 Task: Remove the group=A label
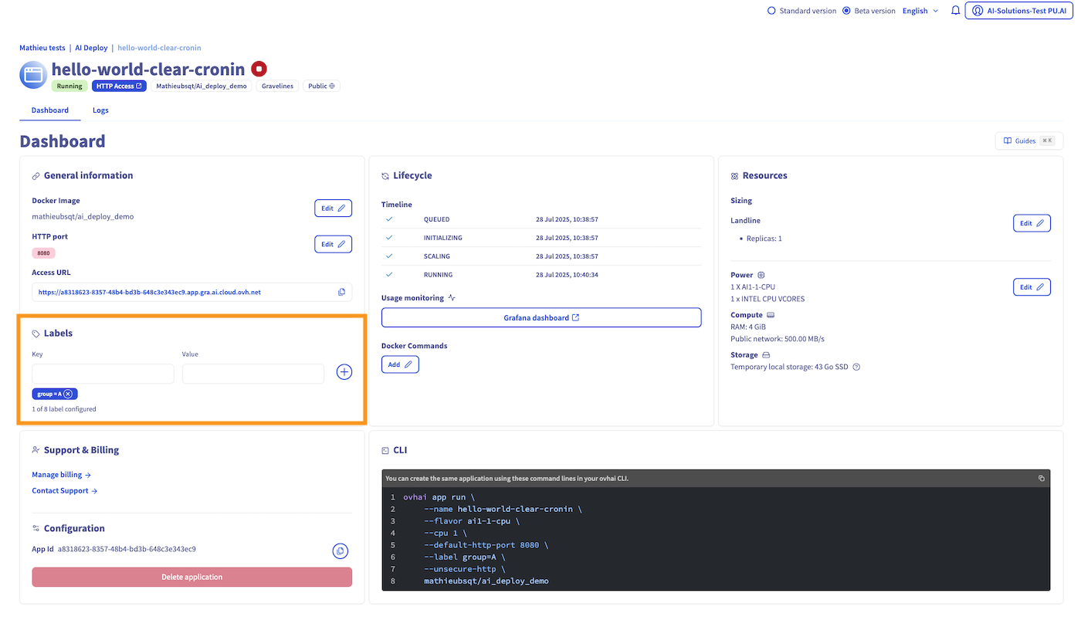tap(69, 392)
